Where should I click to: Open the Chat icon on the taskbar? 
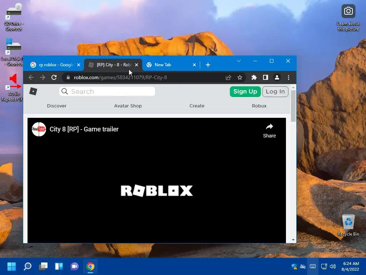coord(74,266)
